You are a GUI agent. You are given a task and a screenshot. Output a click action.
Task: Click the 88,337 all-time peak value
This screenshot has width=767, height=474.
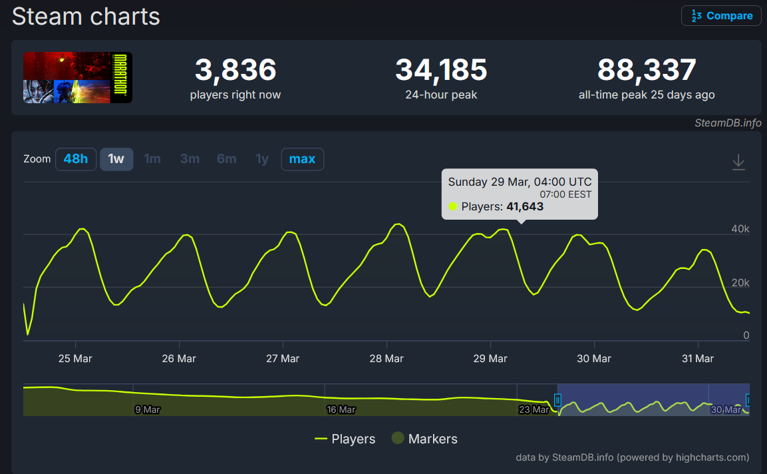point(647,69)
